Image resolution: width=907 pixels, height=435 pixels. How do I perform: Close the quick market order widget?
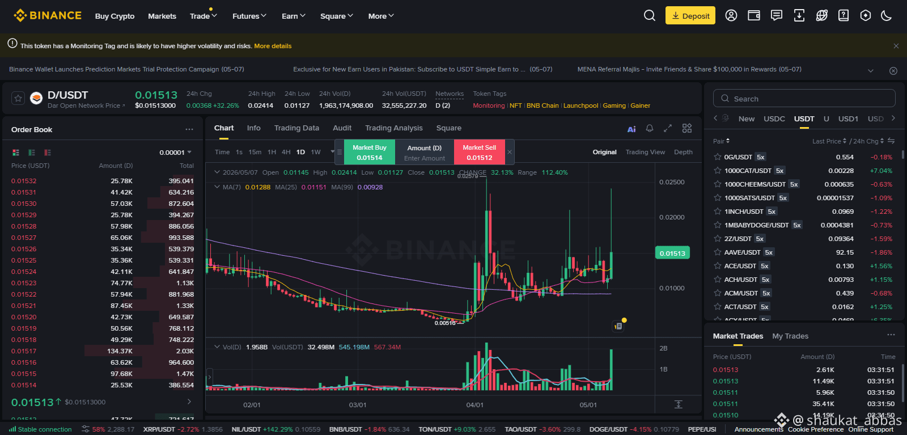pos(510,152)
